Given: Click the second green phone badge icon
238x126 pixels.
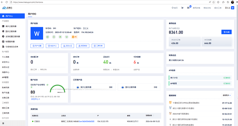Looking at the screenshot, I should [54, 37].
